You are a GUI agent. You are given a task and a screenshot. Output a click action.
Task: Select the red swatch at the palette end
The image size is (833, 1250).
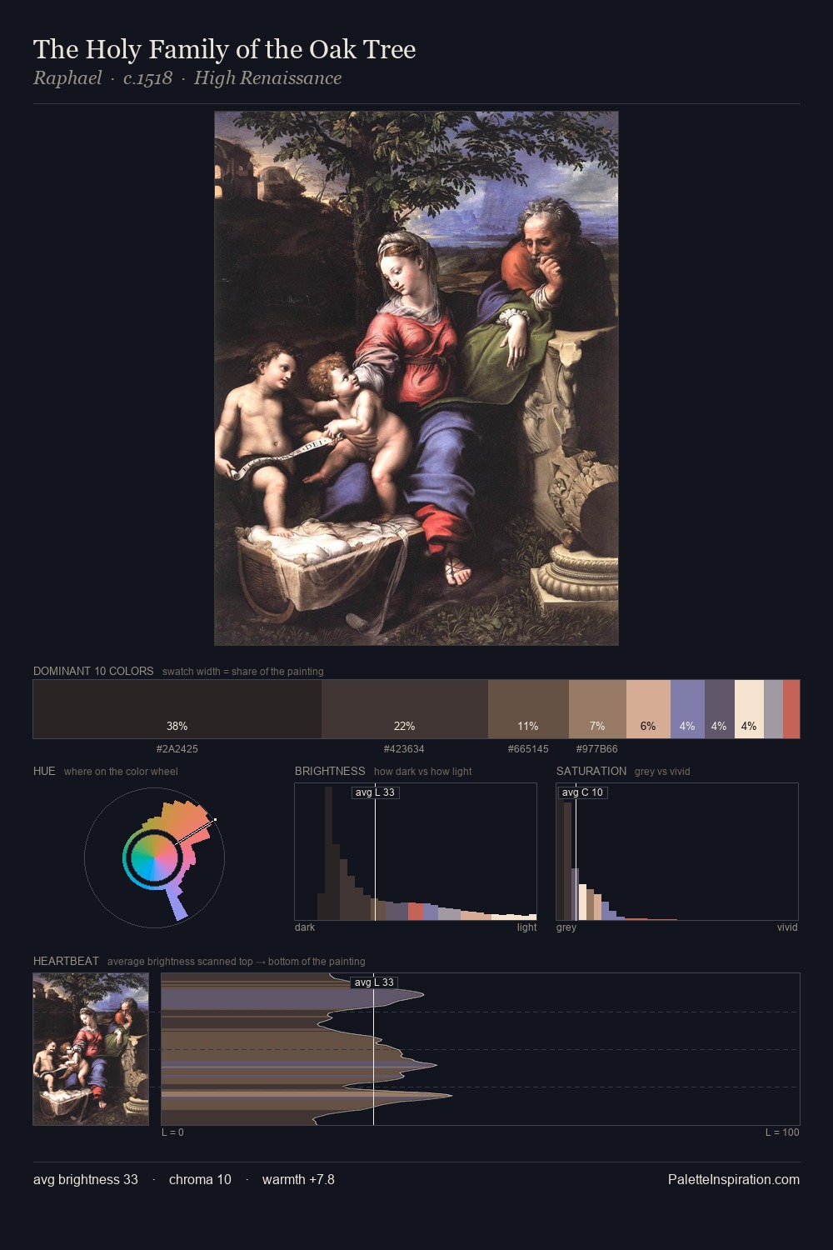pyautogui.click(x=791, y=709)
